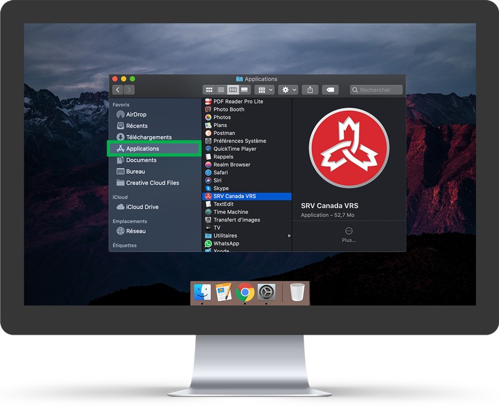This screenshot has width=499, height=407.
Task: Switch Finder to gallery view
Action: [245, 90]
